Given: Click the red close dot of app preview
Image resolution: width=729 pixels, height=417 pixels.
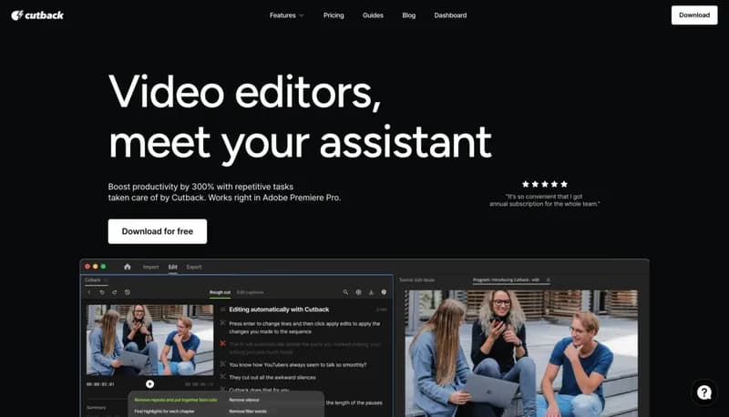Looking at the screenshot, I should click(x=87, y=267).
